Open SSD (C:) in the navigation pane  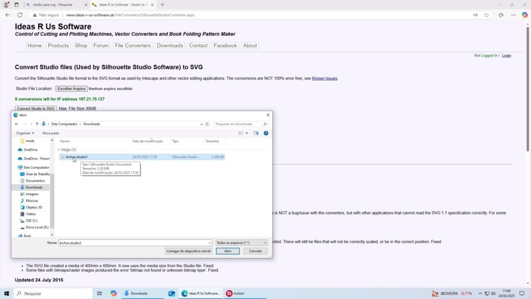click(x=32, y=221)
